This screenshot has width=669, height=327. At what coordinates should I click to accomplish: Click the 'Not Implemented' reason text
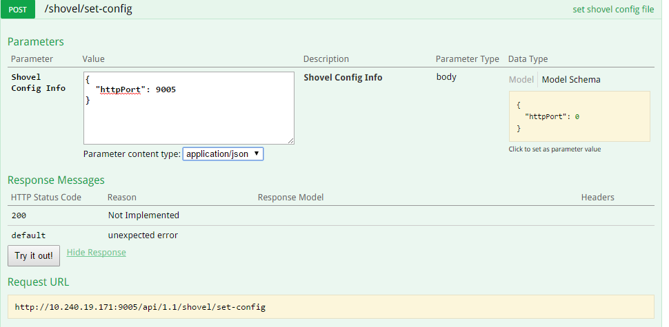pos(143,215)
